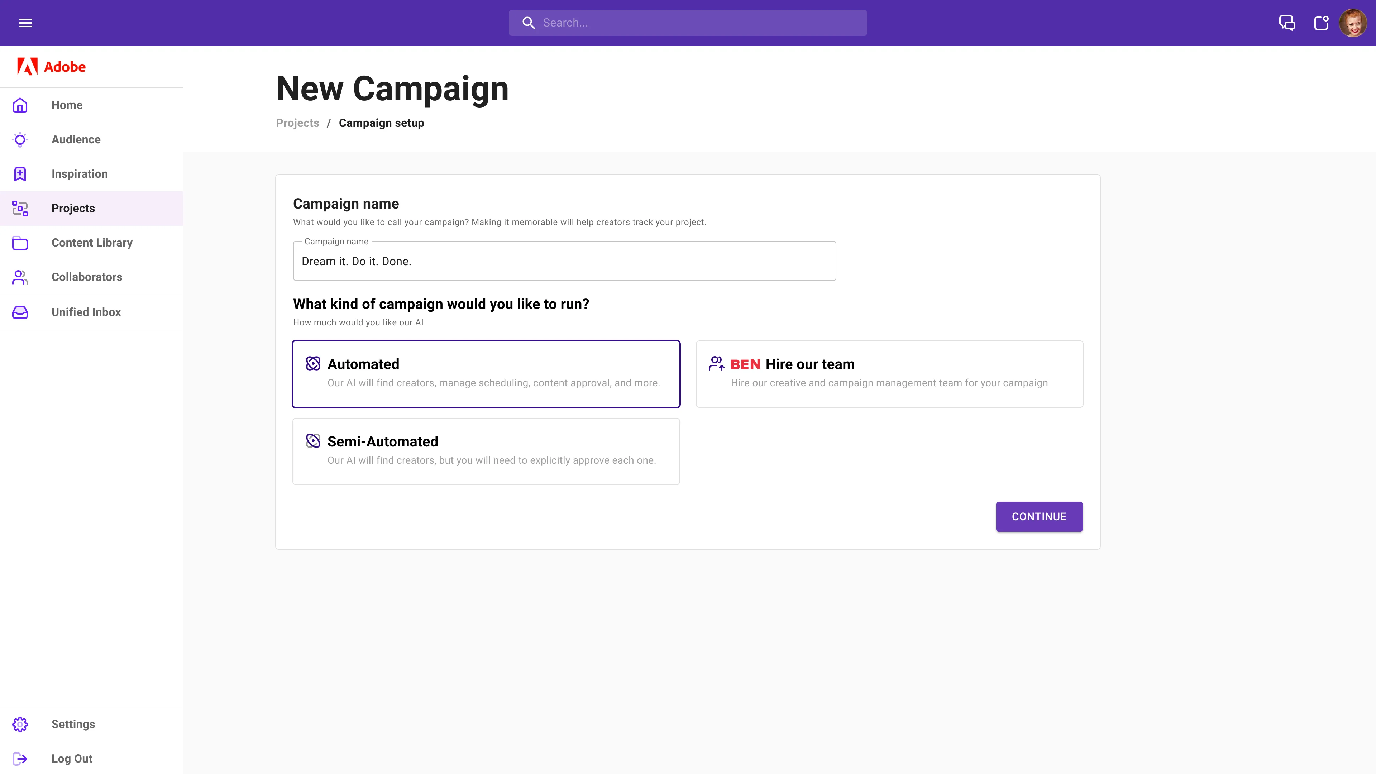Go to Home in the sidebar
The width and height of the screenshot is (1376, 774).
[x=91, y=105]
